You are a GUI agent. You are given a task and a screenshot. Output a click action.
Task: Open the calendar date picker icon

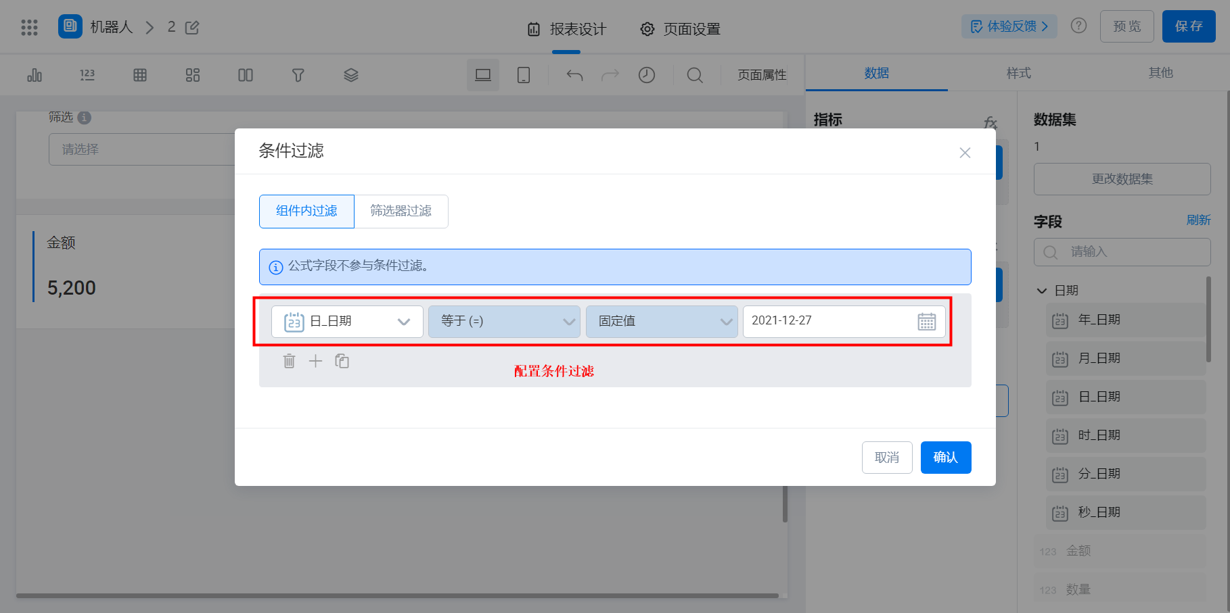[x=926, y=322]
